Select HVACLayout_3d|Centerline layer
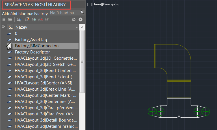 point(45,102)
